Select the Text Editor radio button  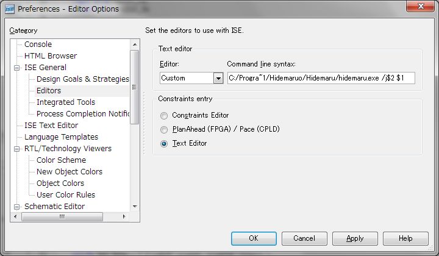[163, 143]
